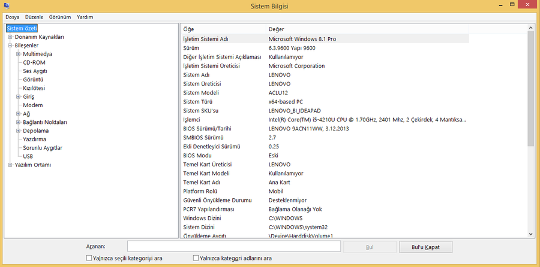Click the Intel Core i5-4210U value
The image size is (540, 267).
coord(367,120)
